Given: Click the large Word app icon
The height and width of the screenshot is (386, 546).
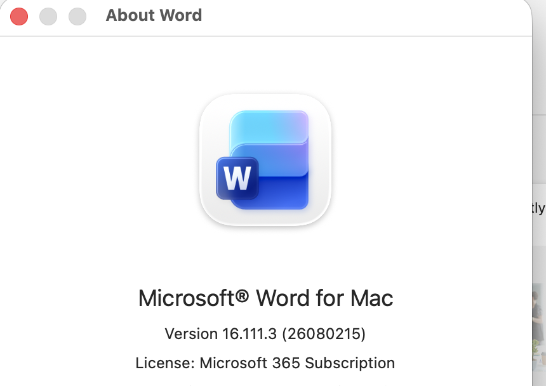Looking at the screenshot, I should tap(265, 160).
